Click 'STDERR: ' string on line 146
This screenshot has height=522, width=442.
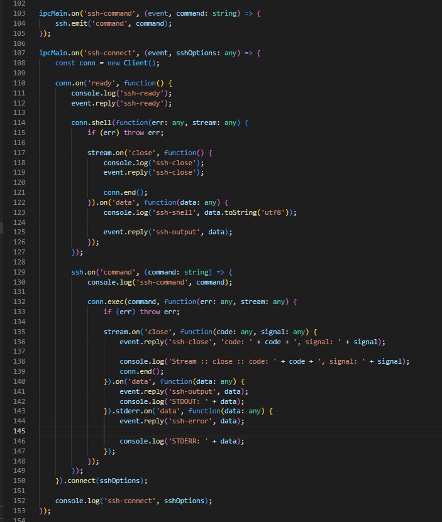(x=188, y=441)
